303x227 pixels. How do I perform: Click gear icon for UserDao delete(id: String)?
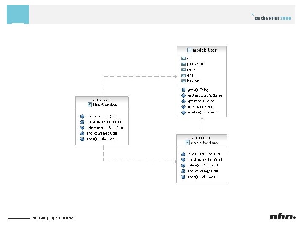(183, 166)
